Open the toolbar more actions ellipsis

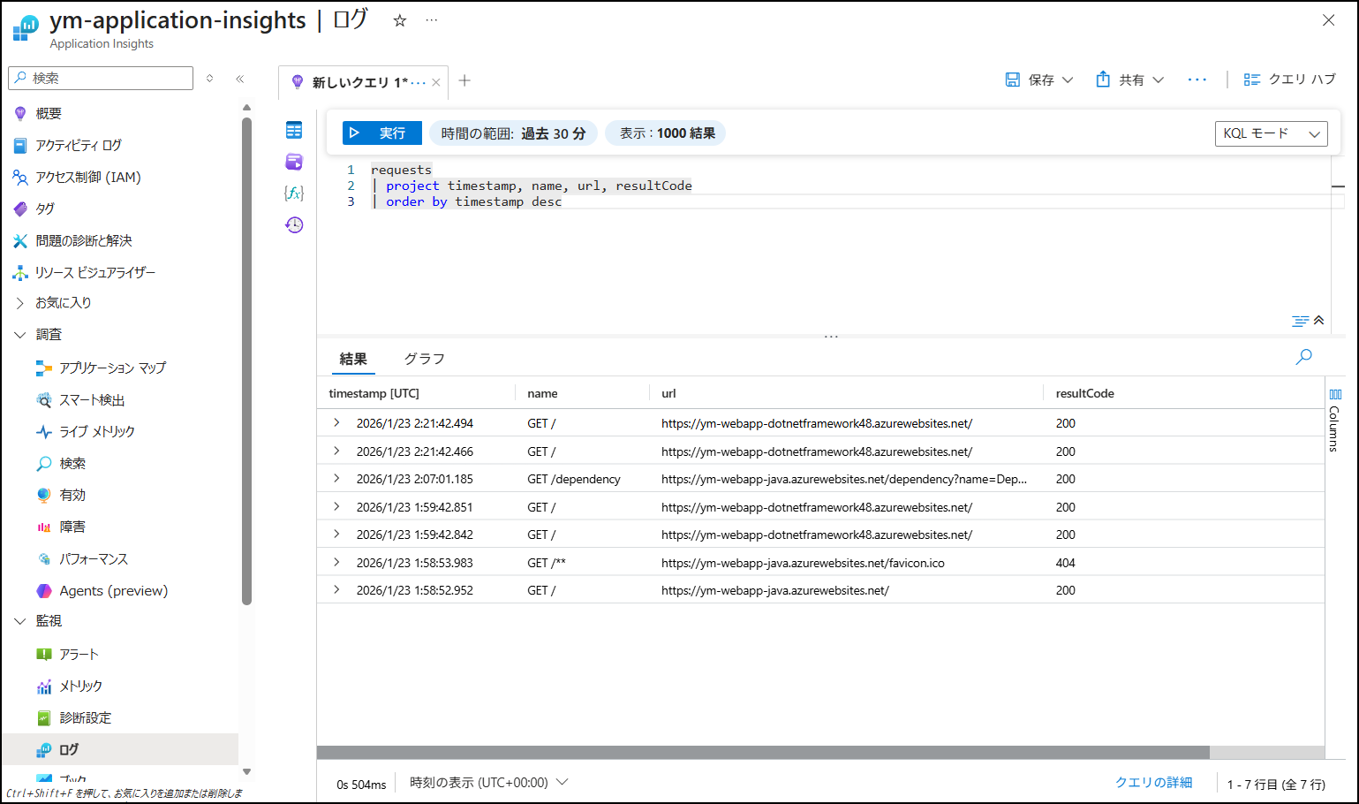pyautogui.click(x=1197, y=80)
